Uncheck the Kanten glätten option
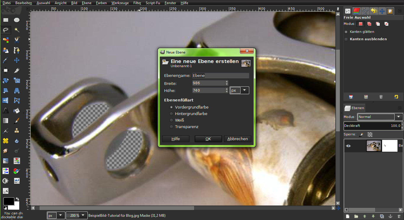Viewport: 404px width, 220px height. coord(346,32)
